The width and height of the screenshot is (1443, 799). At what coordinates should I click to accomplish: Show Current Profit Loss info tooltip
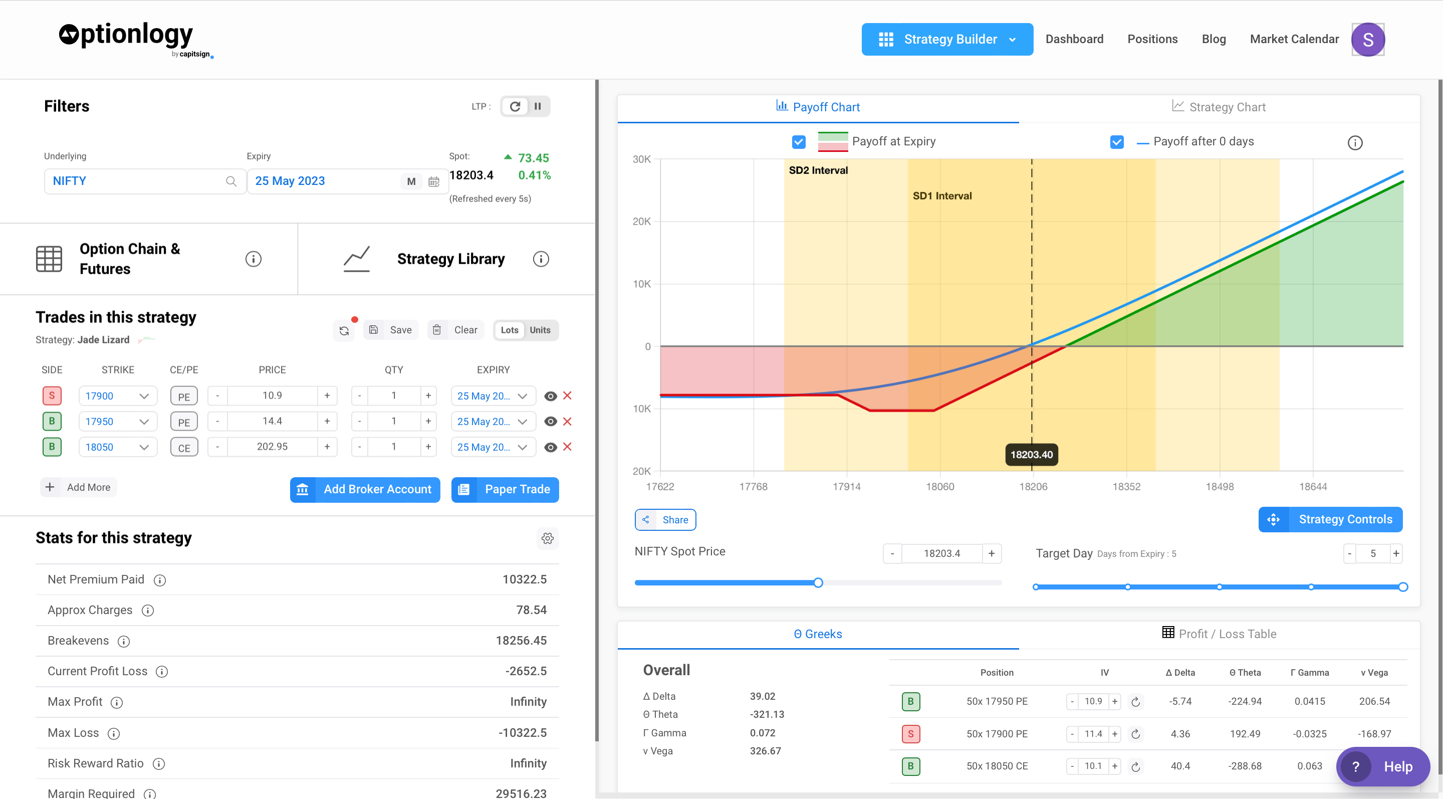coord(161,671)
